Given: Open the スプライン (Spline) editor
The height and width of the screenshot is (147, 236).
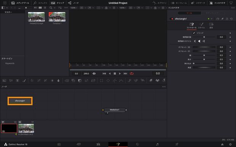Looking at the screenshot, I should [x=160, y=3].
